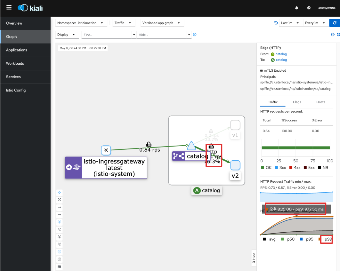Click the reset graph icon beside tour help

(x=338, y=35)
